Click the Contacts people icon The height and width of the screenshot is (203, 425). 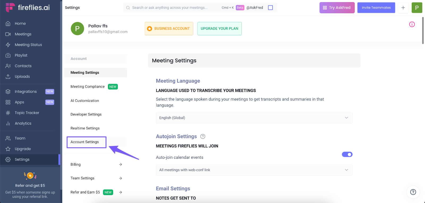[x=8, y=66]
